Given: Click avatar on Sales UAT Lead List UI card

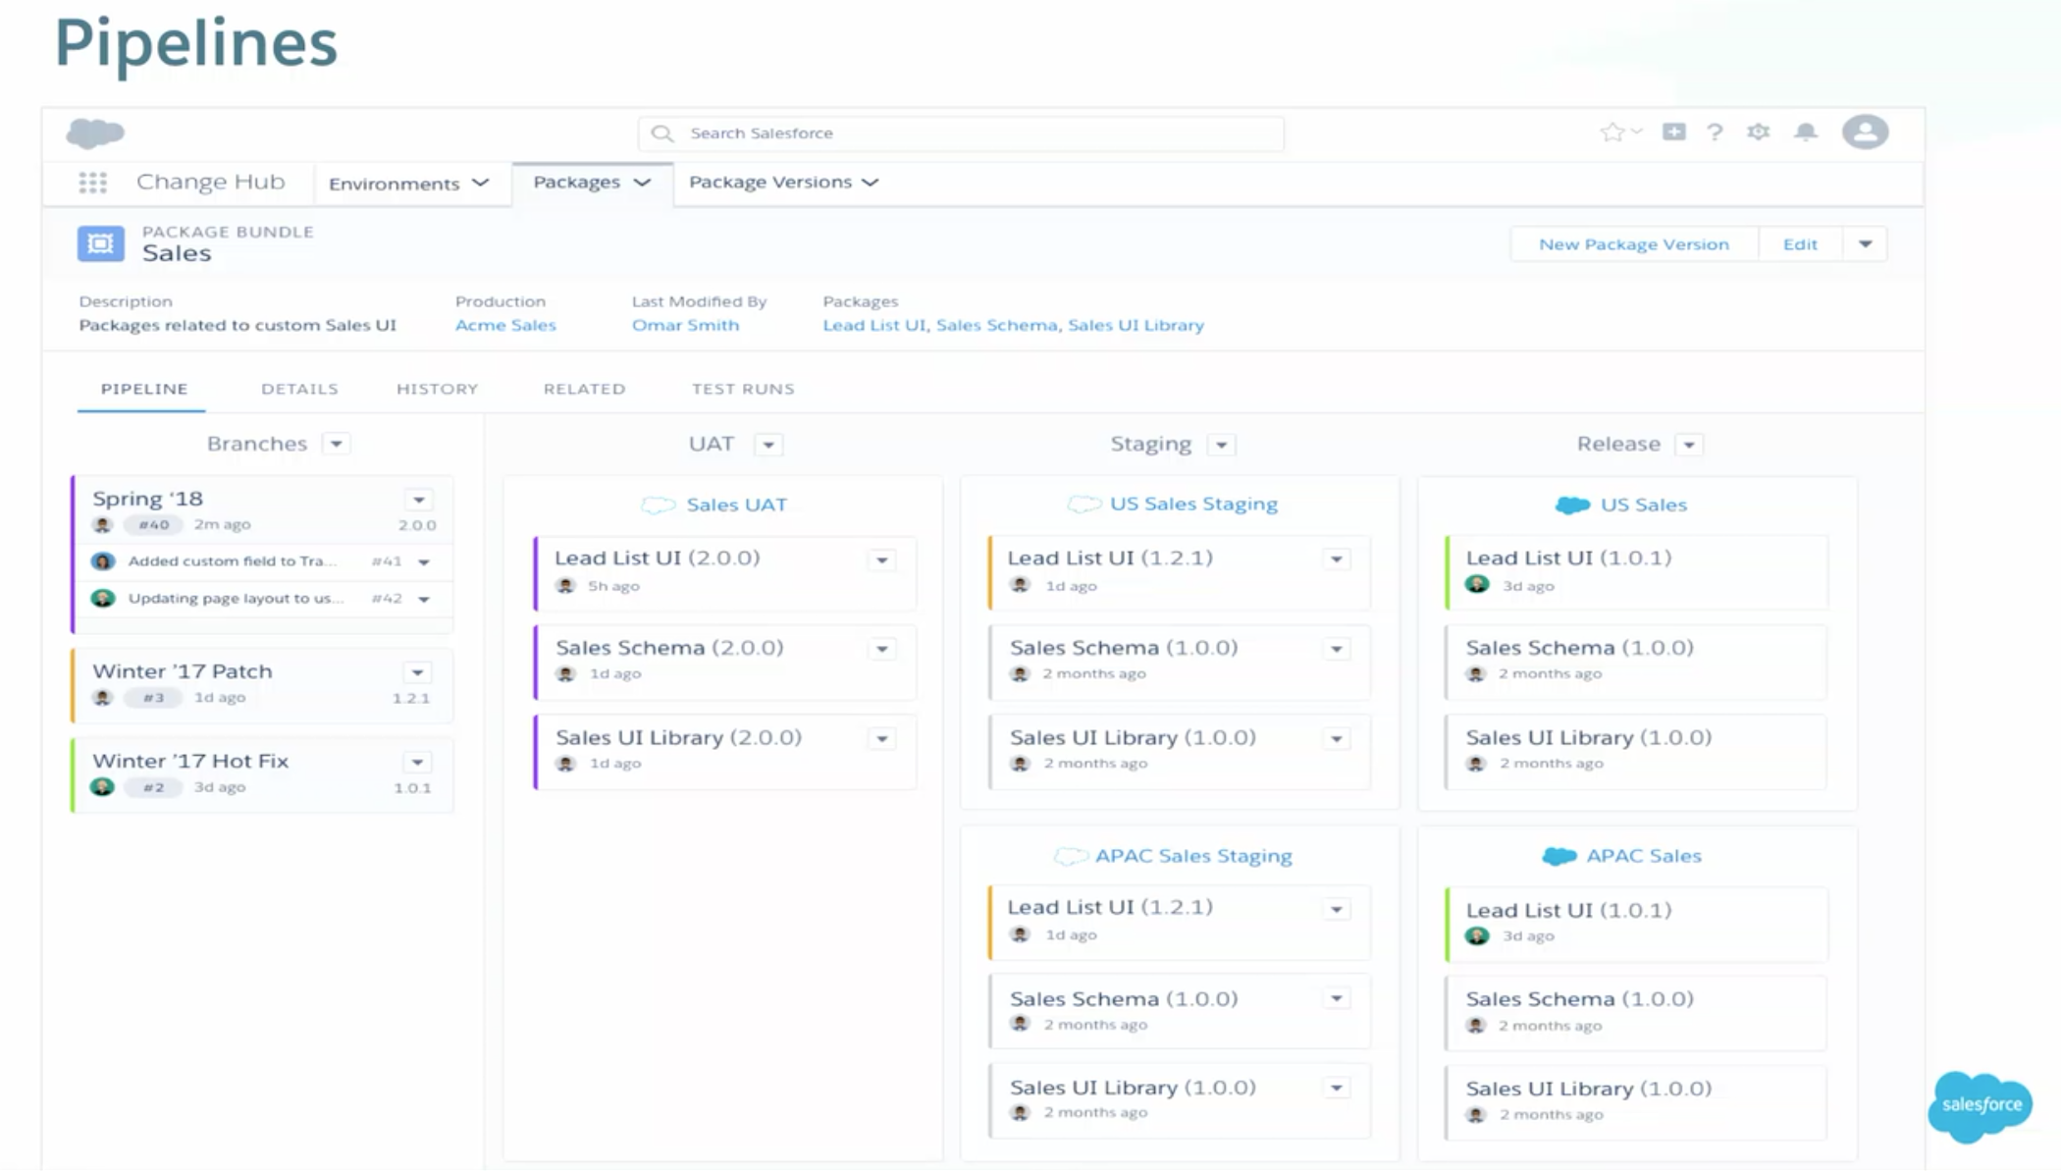Looking at the screenshot, I should point(566,586).
